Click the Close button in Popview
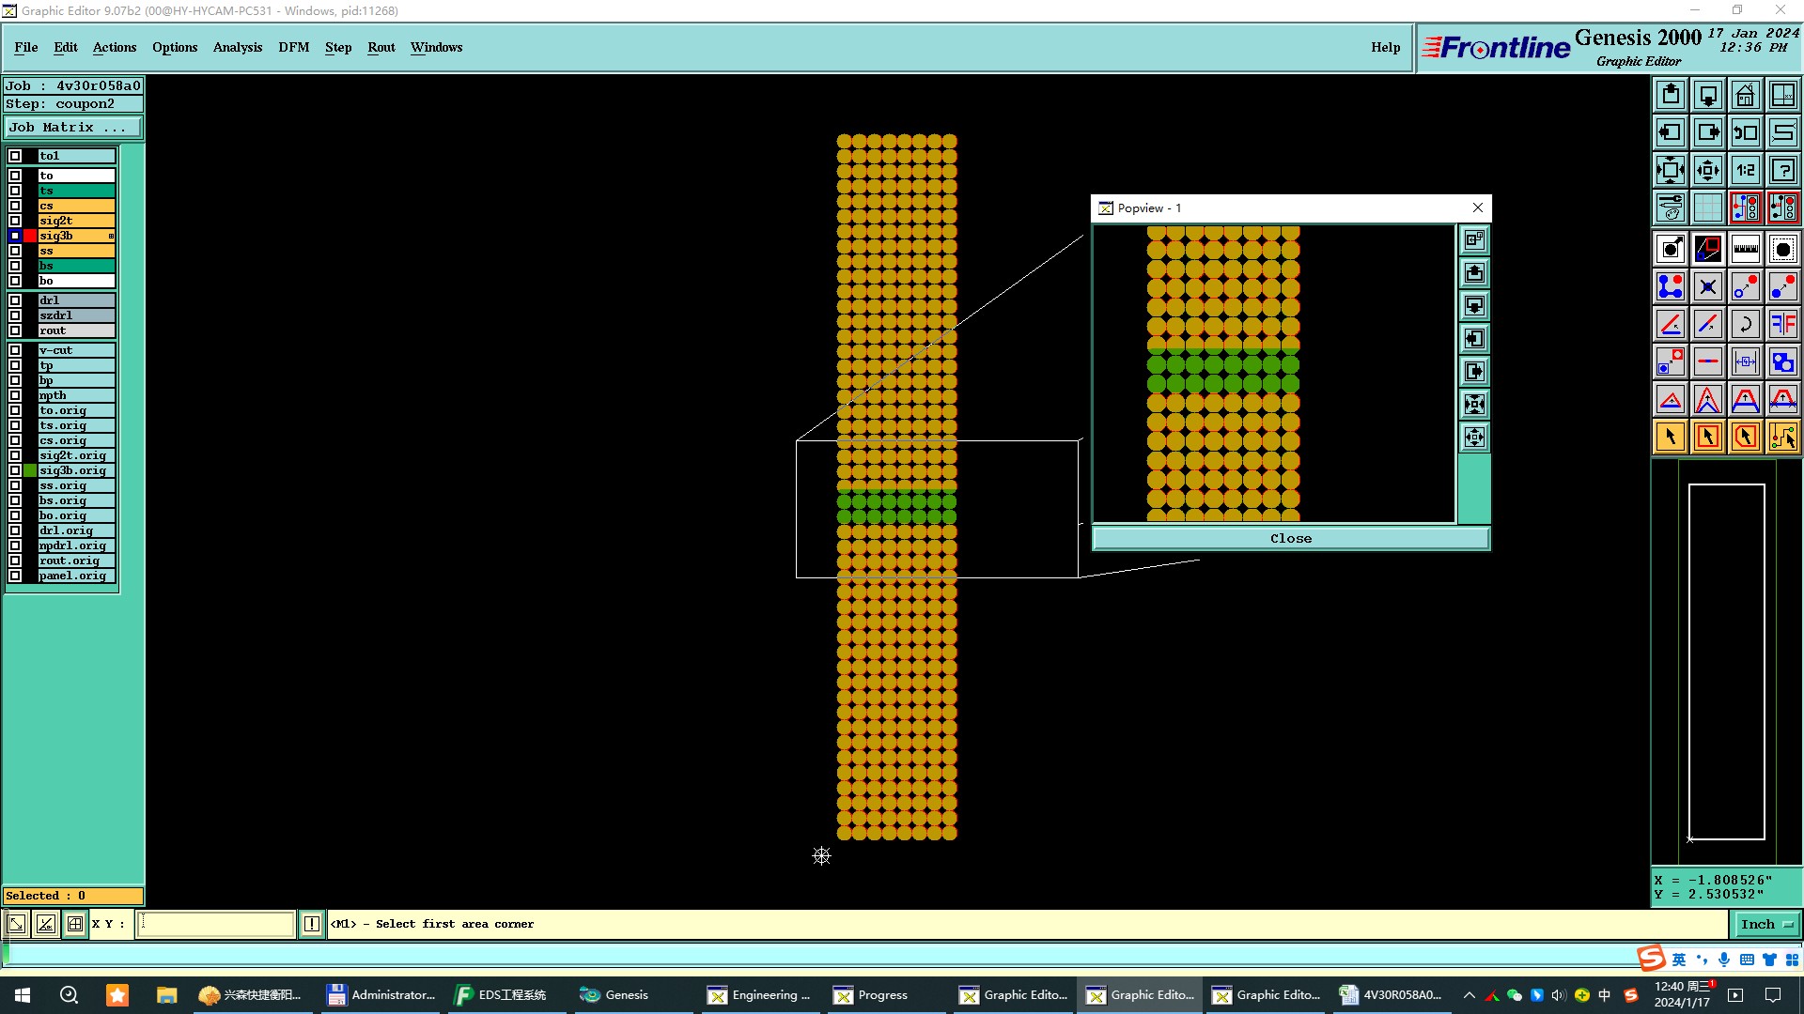The height and width of the screenshot is (1014, 1804). pos(1290,538)
